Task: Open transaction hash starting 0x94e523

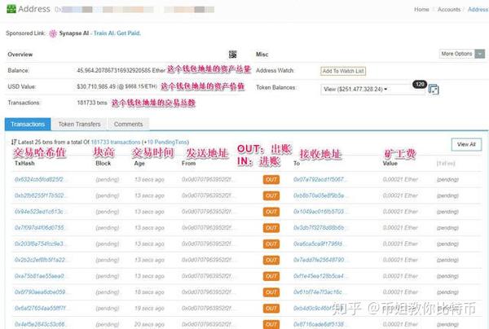Action: [39, 212]
